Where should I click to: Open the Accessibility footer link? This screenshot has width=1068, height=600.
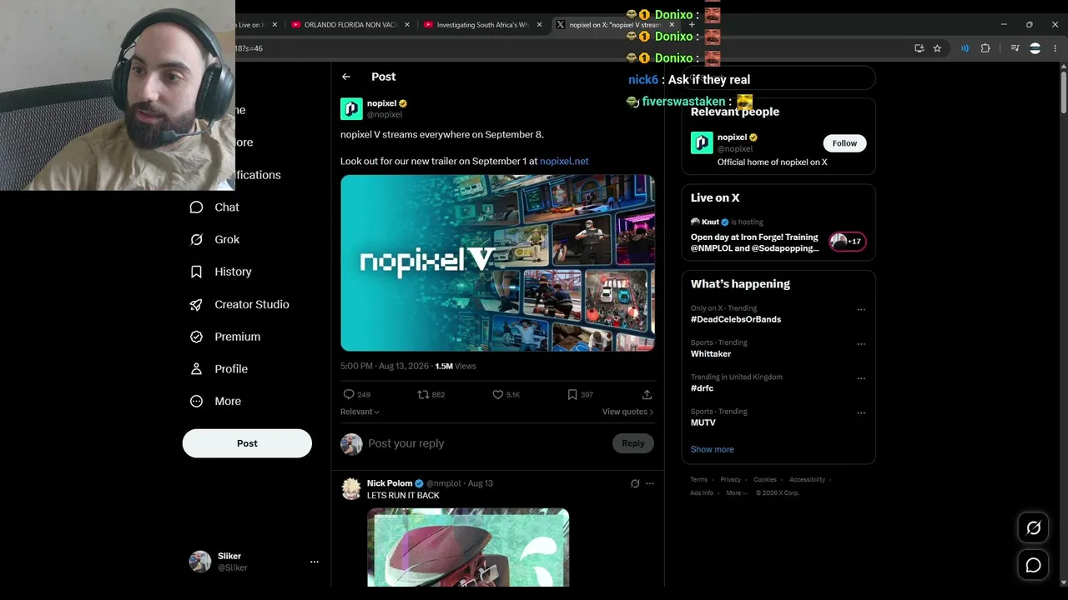pos(808,480)
